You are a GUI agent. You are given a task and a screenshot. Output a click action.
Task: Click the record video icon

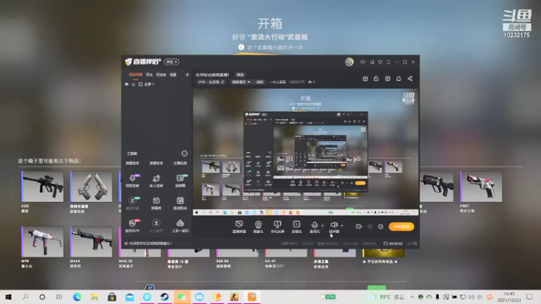(x=359, y=226)
